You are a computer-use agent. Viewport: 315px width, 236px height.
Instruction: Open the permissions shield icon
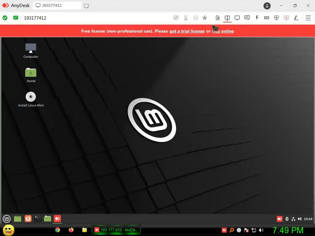277,18
